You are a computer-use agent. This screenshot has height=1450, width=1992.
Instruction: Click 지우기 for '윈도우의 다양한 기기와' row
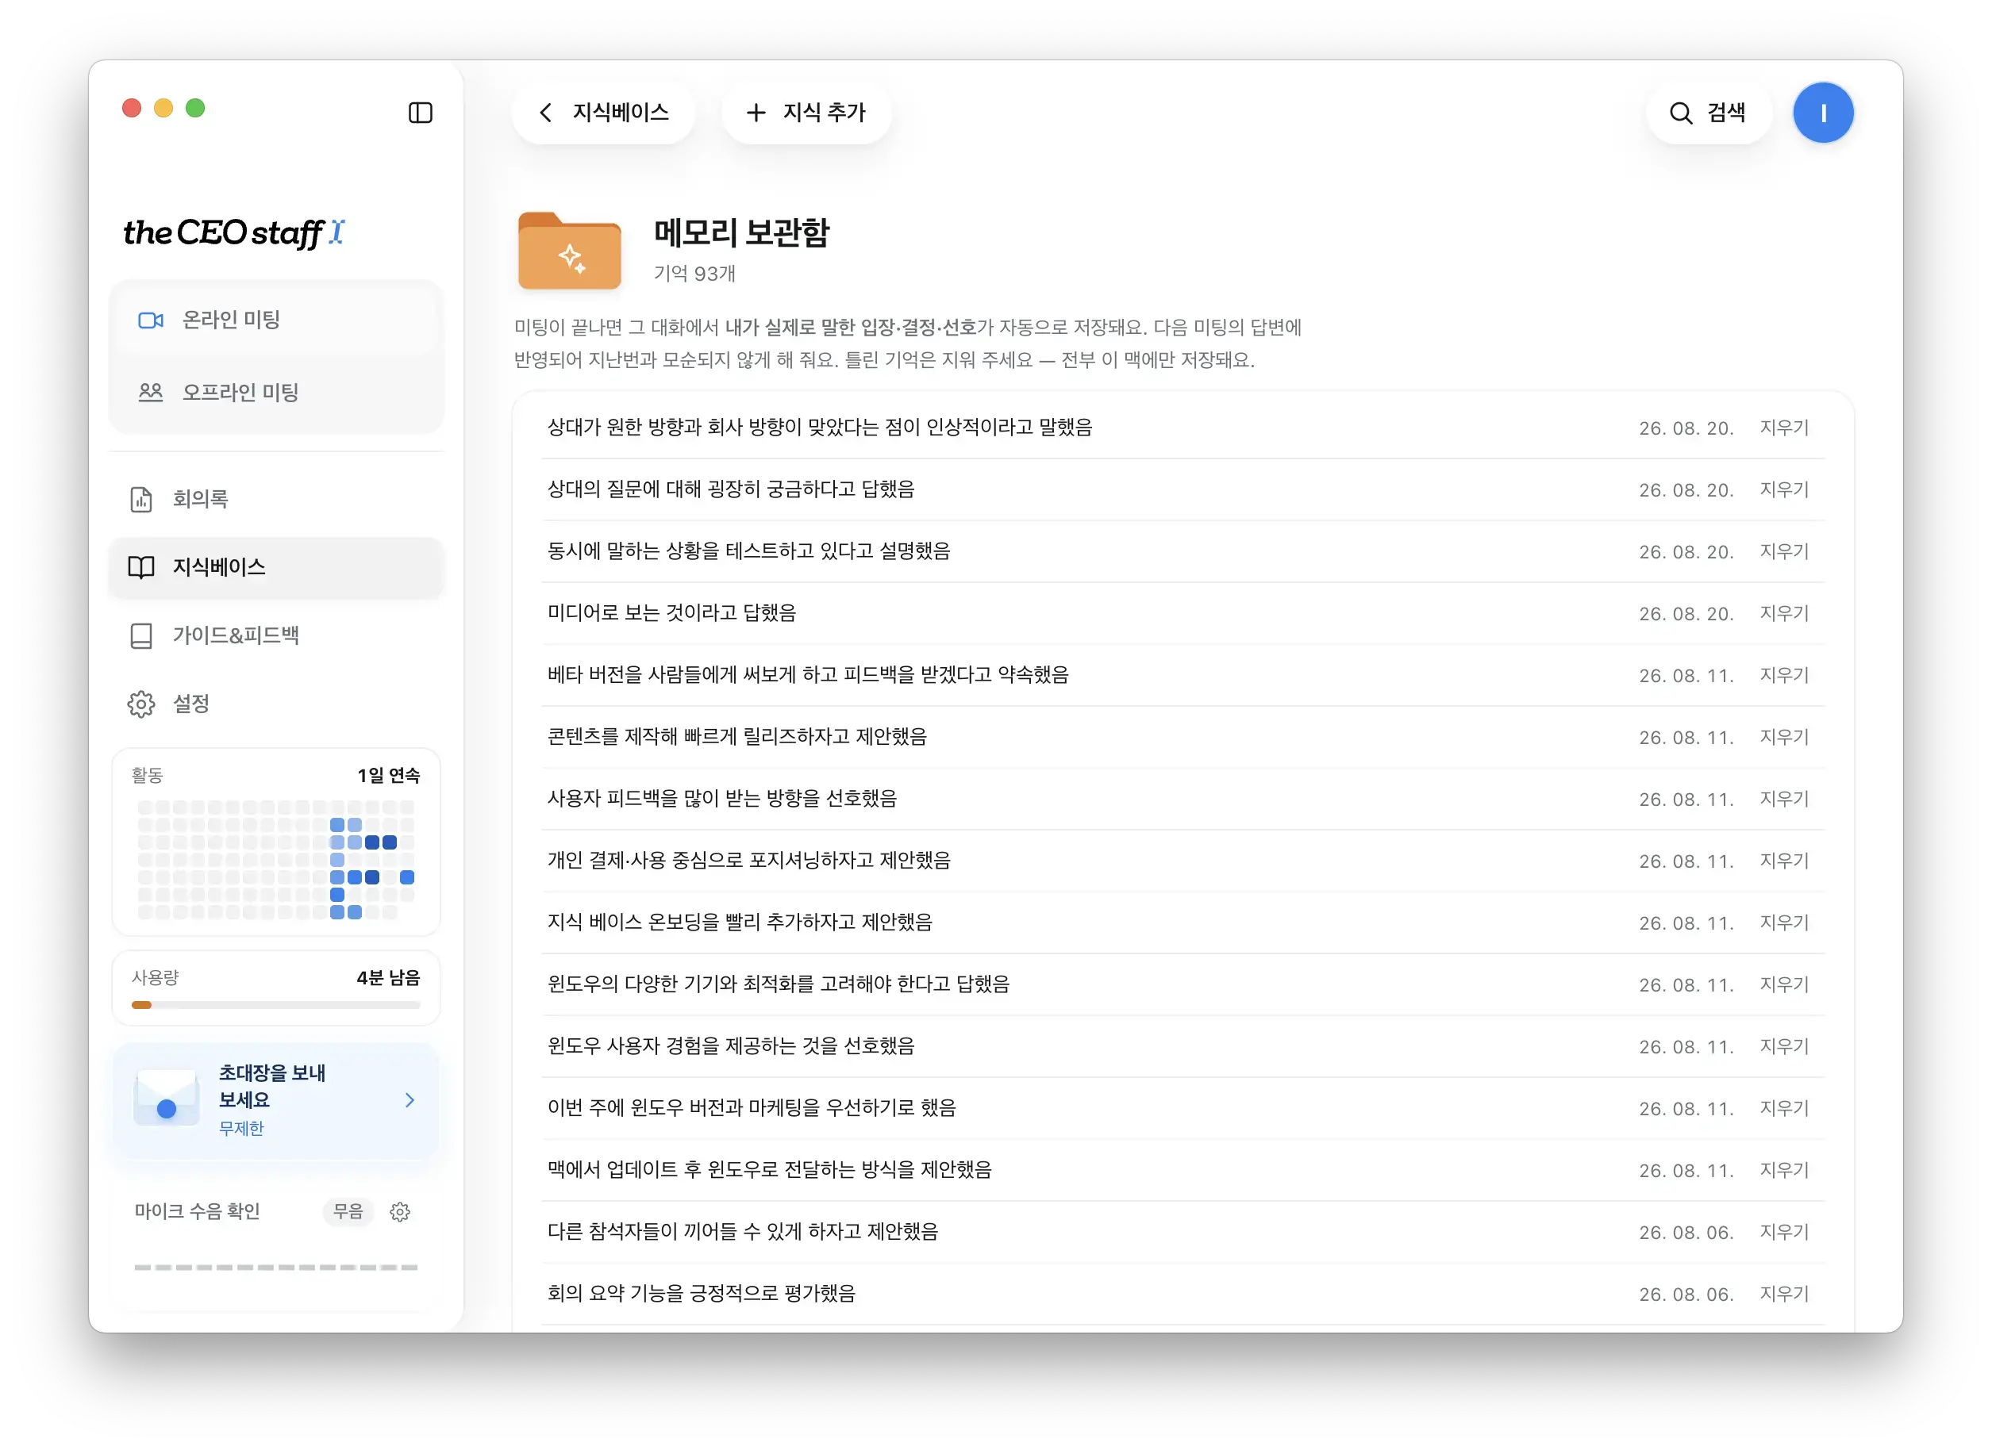[x=1784, y=985]
